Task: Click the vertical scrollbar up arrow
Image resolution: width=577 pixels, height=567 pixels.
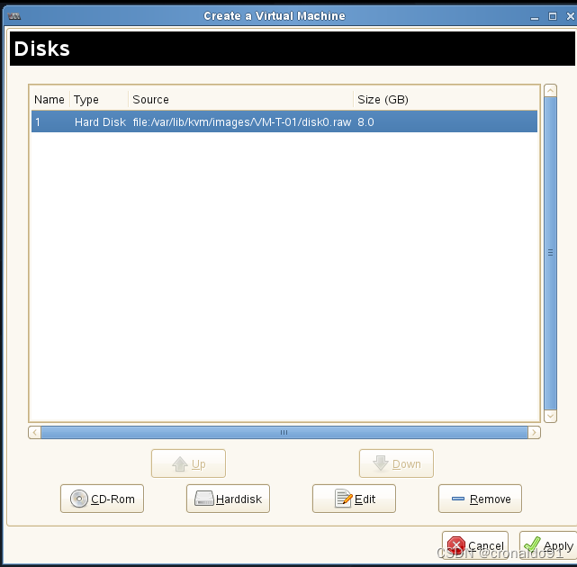Action: point(550,91)
